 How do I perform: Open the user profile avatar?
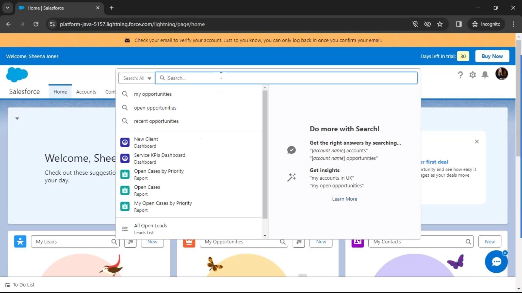click(x=501, y=74)
